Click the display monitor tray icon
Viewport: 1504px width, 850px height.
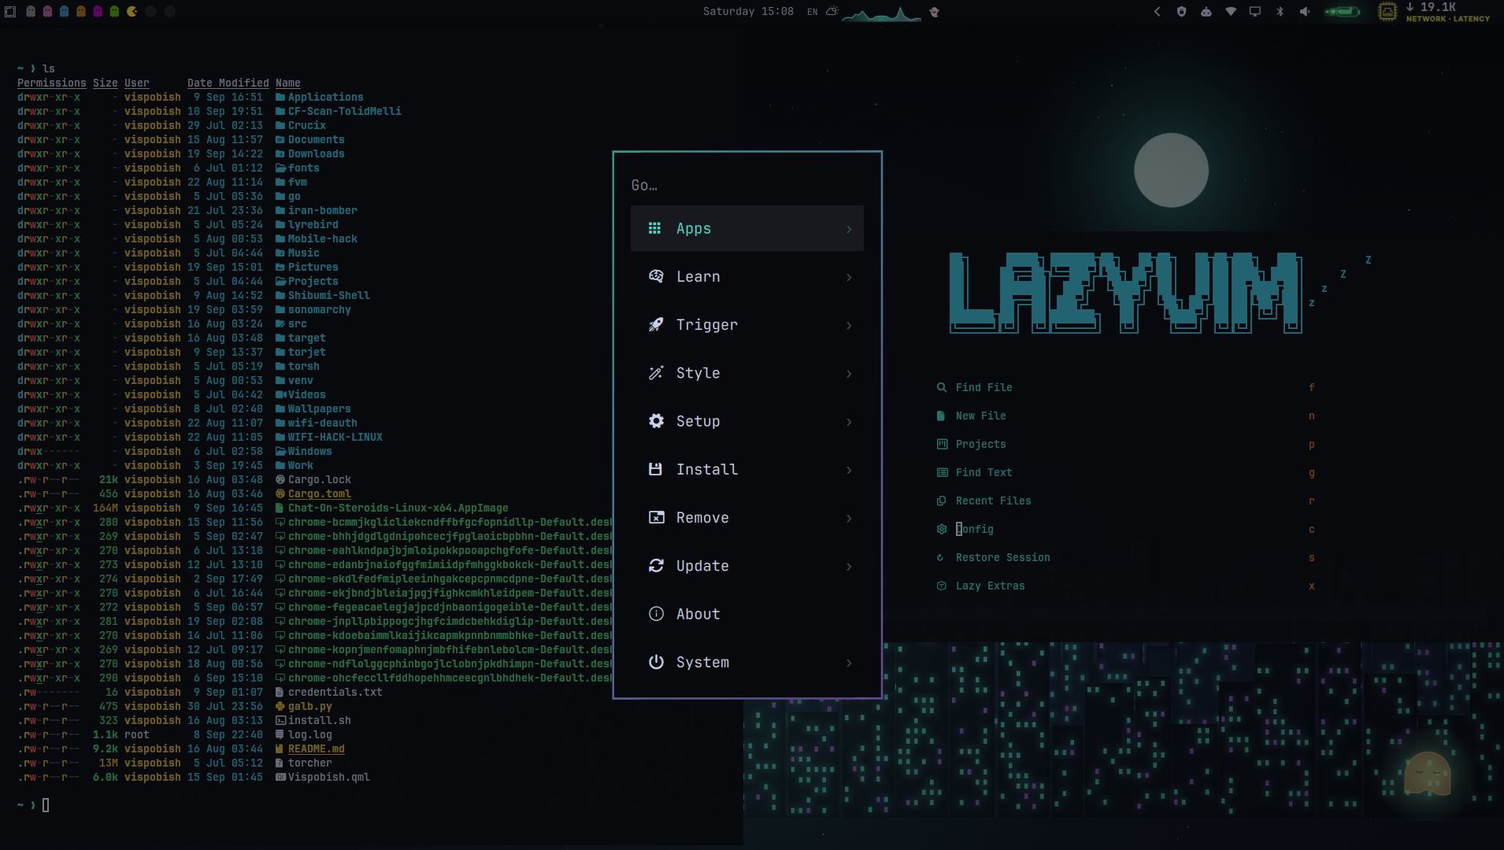1255,12
